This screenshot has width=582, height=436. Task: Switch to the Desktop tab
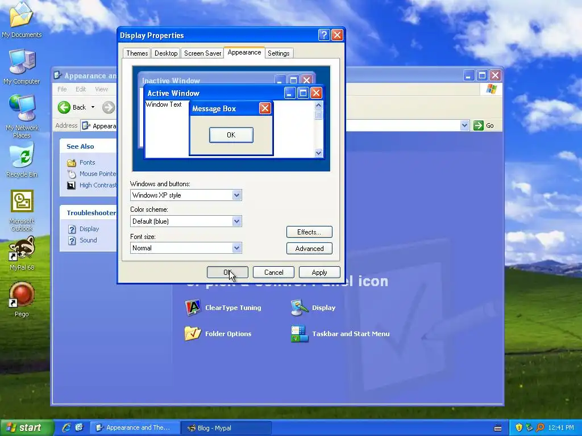[166, 53]
